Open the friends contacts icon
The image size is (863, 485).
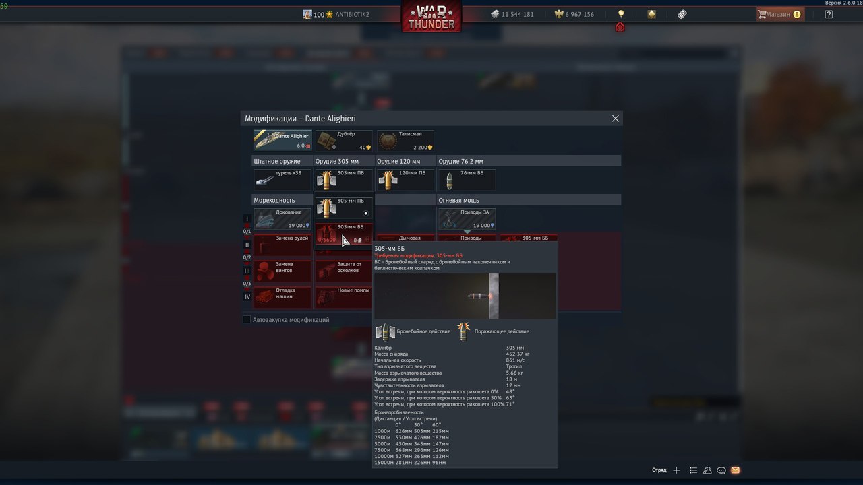[x=707, y=470]
